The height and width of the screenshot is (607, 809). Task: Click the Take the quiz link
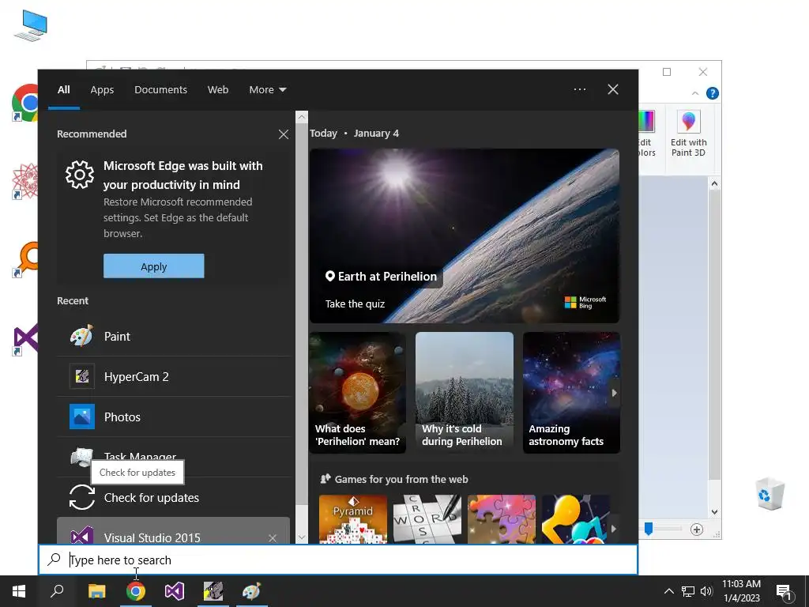355,304
